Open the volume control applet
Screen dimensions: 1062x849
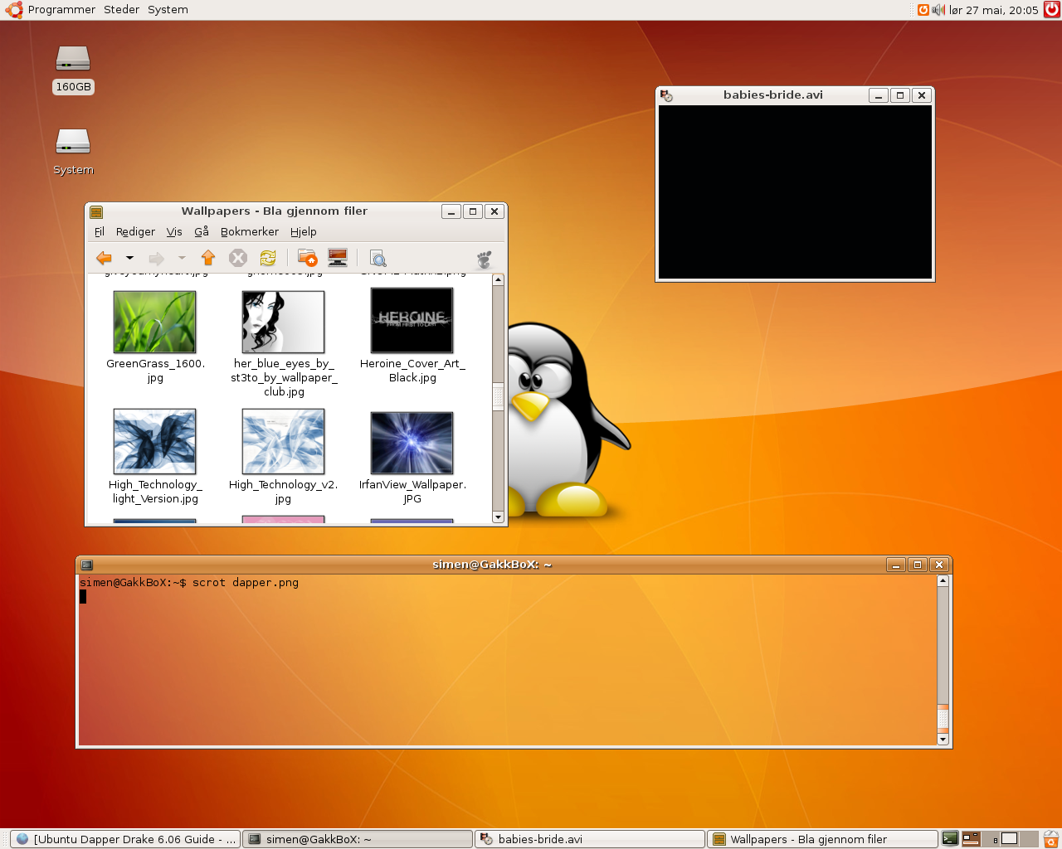click(x=938, y=10)
